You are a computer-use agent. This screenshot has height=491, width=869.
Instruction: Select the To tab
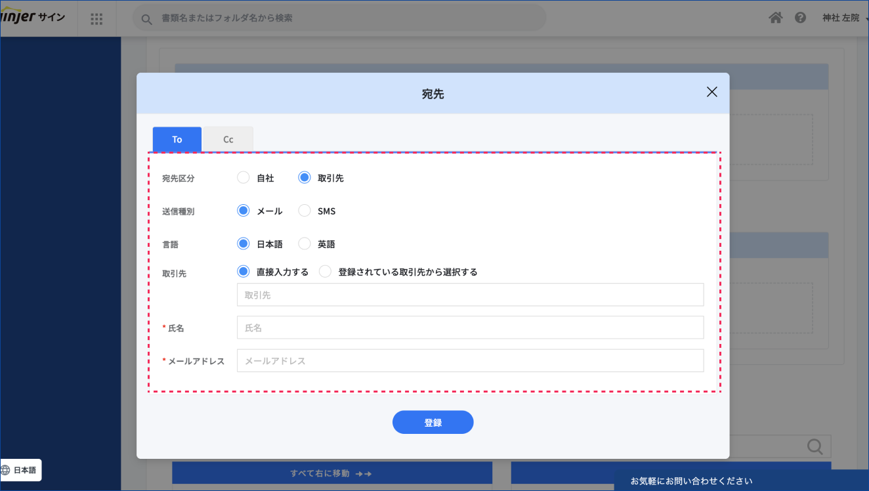177,139
